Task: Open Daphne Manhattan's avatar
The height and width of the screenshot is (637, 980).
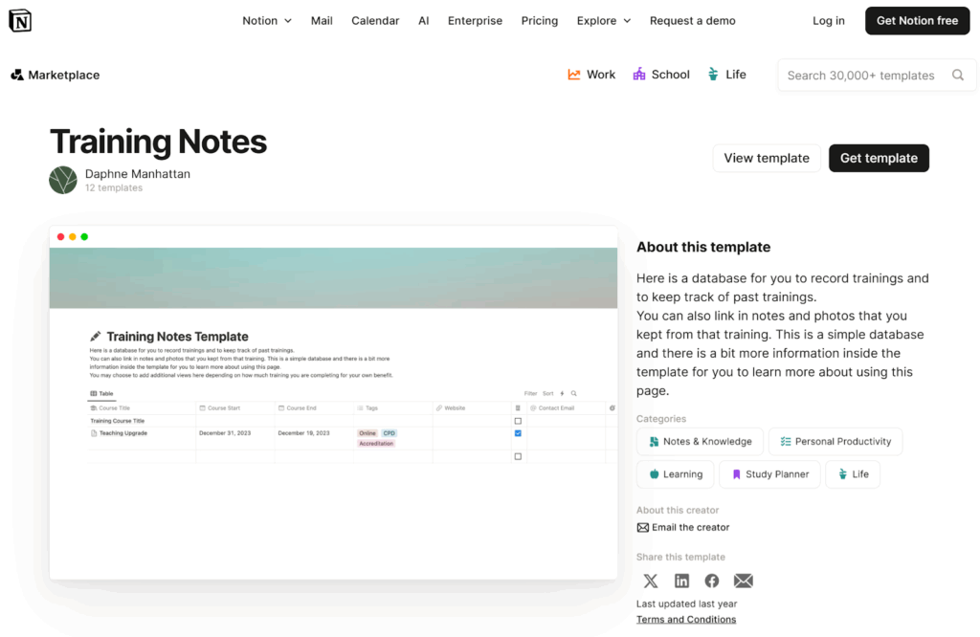Action: point(63,180)
